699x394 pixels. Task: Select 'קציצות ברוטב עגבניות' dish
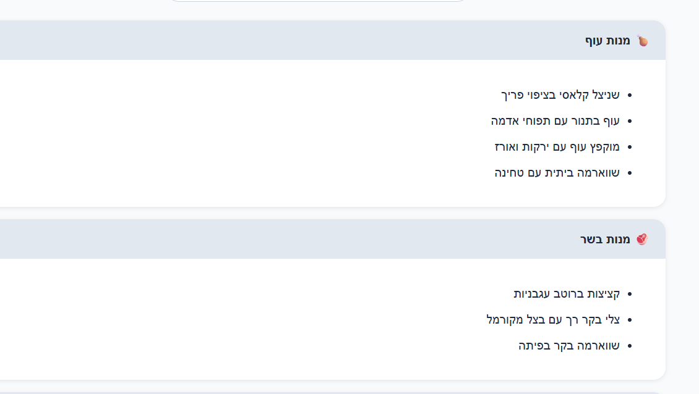click(567, 294)
